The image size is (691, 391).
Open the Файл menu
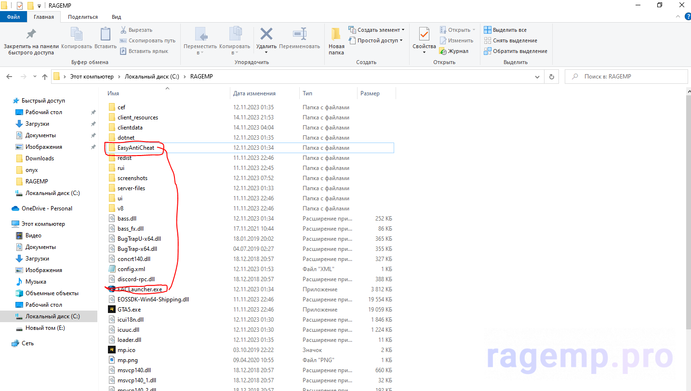pyautogui.click(x=13, y=17)
